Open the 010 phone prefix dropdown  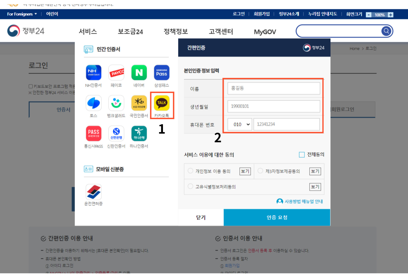[x=240, y=124]
